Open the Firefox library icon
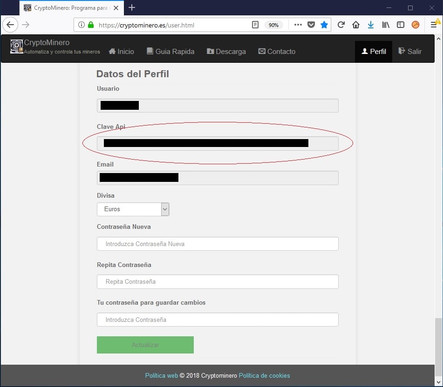This screenshot has width=443, height=387. (x=386, y=25)
